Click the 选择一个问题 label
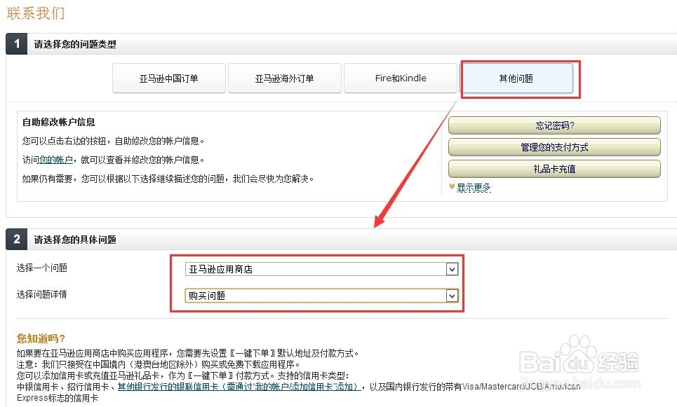Viewport: 677px width, 407px height. [x=42, y=268]
